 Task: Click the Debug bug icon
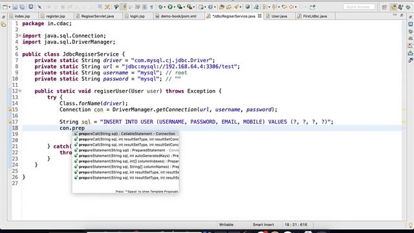(x=160, y=7)
